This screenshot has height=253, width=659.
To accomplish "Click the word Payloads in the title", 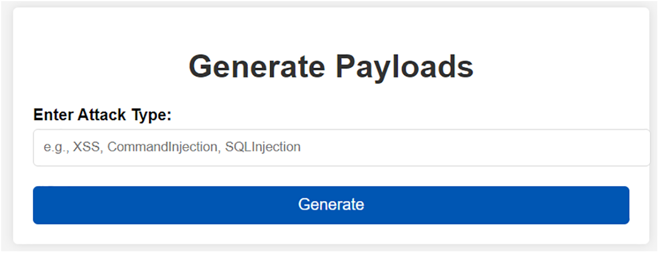I will pyautogui.click(x=404, y=66).
